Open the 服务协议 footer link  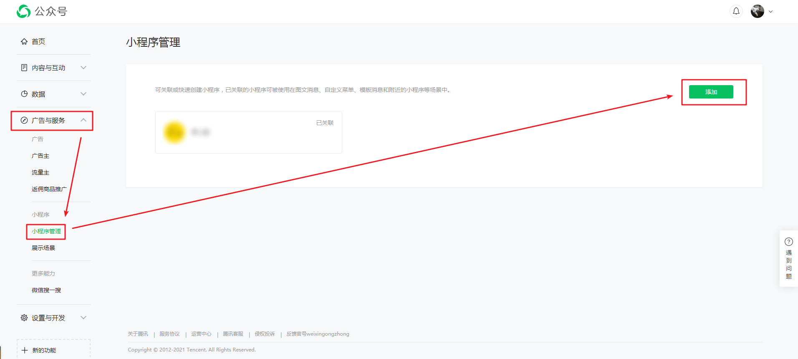pos(169,334)
